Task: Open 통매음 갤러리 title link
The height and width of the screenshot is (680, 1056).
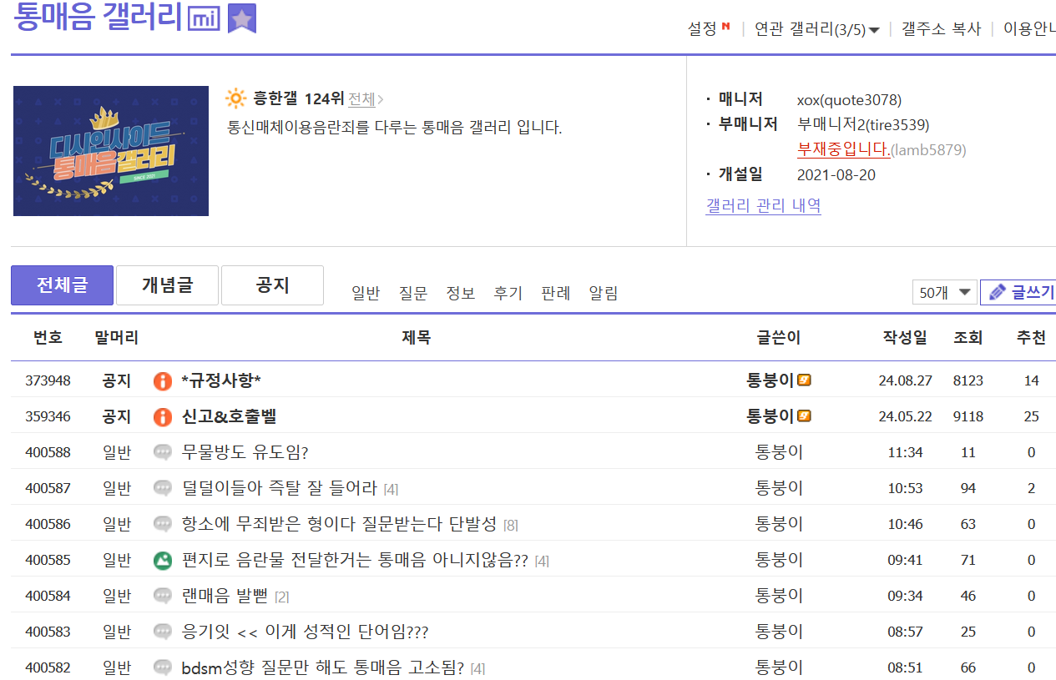Action: coord(98,17)
